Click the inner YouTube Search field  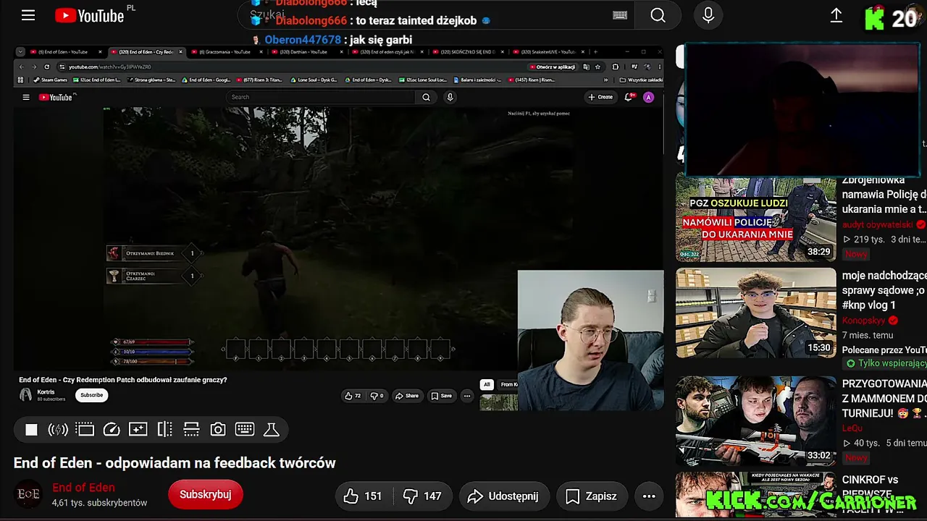point(320,97)
